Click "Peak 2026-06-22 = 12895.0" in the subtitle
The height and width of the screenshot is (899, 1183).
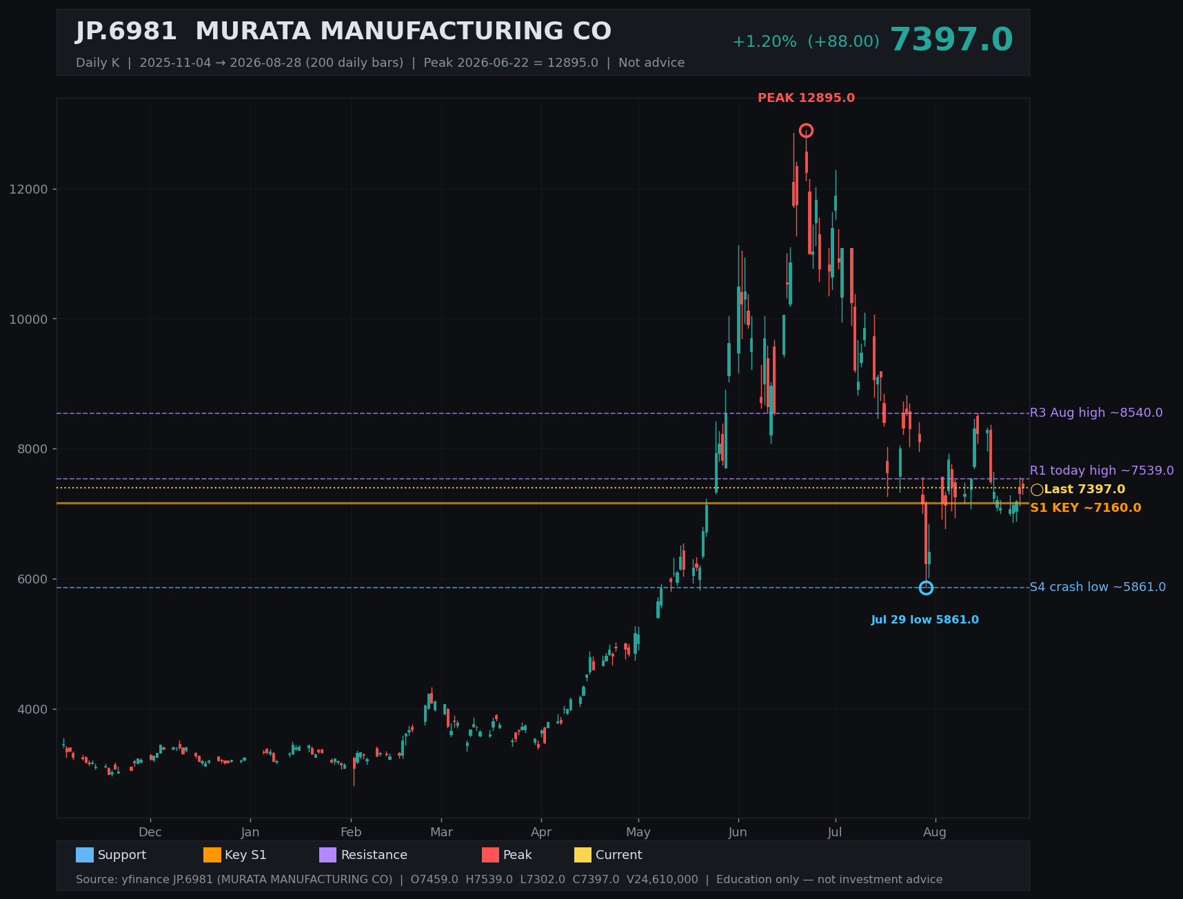click(511, 63)
